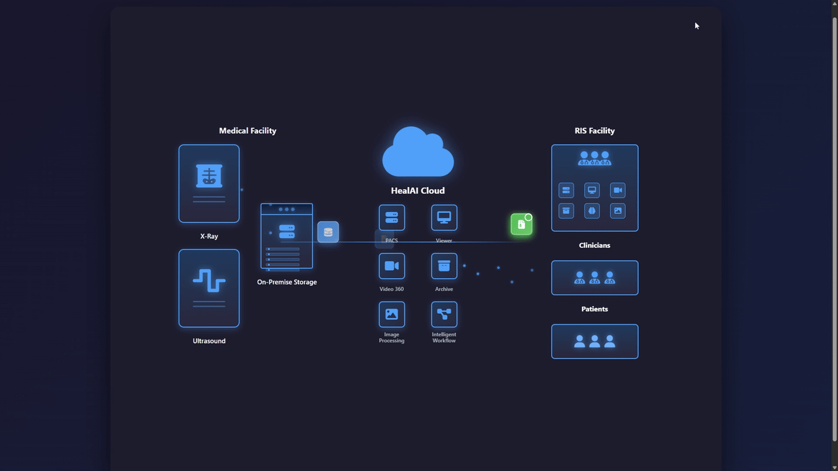Click the HealAI Cloud icon
The height and width of the screenshot is (471, 838).
click(418, 152)
